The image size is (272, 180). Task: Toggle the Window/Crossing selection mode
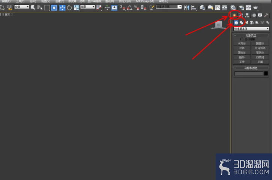[x=54, y=7]
